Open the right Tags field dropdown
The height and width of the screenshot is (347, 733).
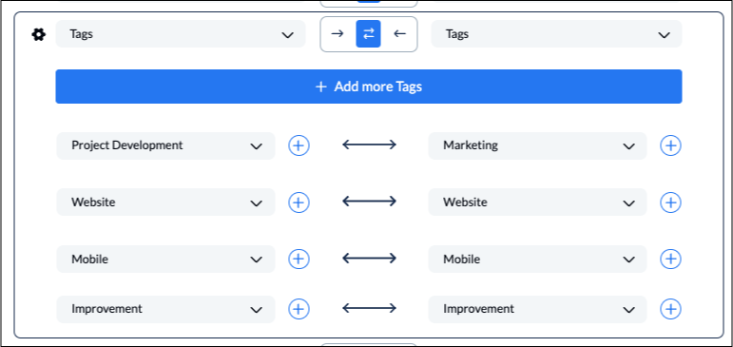pyautogui.click(x=556, y=34)
